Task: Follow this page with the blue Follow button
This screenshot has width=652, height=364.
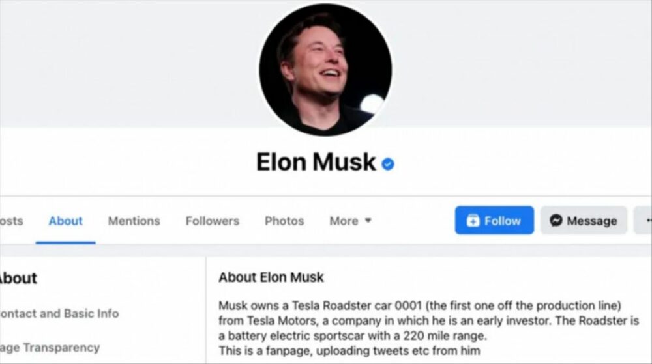Action: (494, 220)
